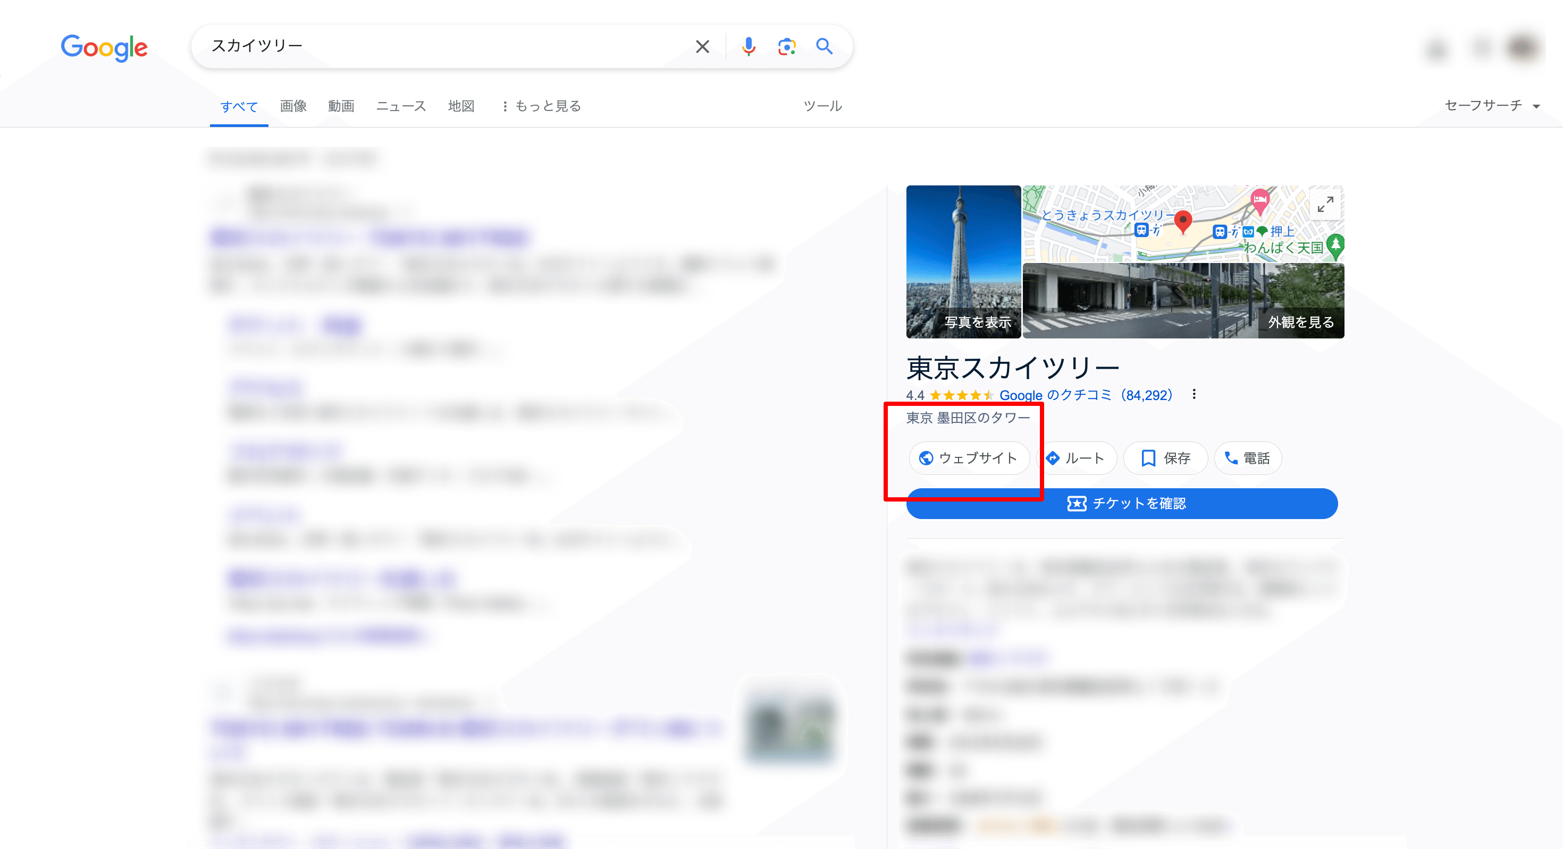Open the three-dot overflow menu beside reviews

pos(1195,394)
